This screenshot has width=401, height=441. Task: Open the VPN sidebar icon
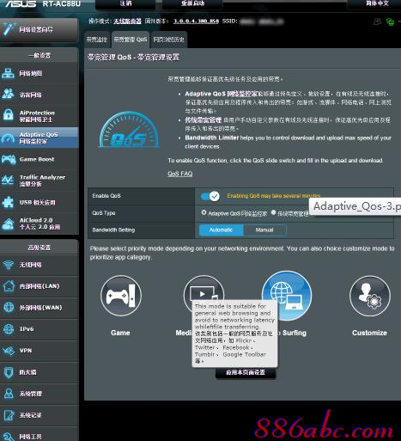click(9, 351)
